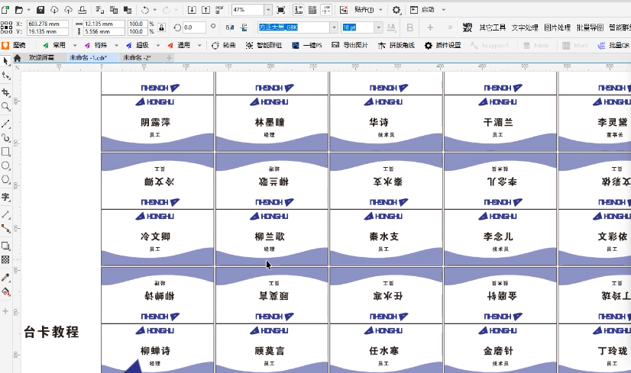The height and width of the screenshot is (373, 631).
Task: Activate the Zoom magnifier tool
Action: (x=5, y=107)
